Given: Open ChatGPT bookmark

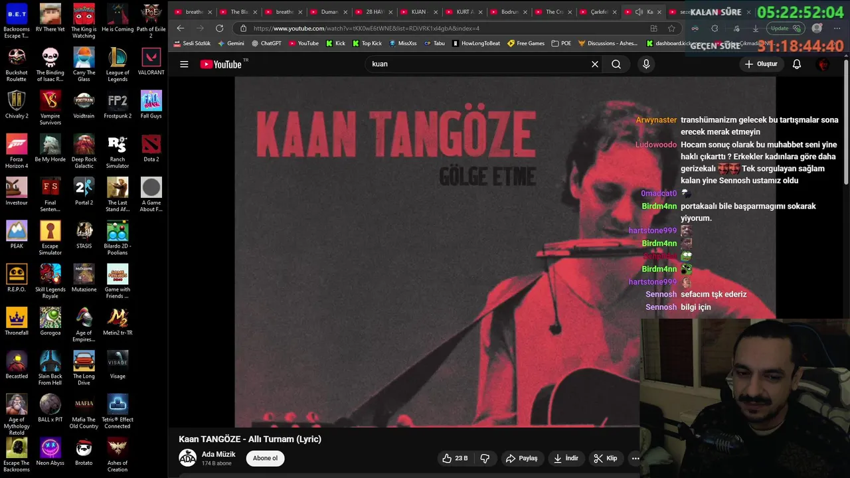Looking at the screenshot, I should click(x=266, y=43).
